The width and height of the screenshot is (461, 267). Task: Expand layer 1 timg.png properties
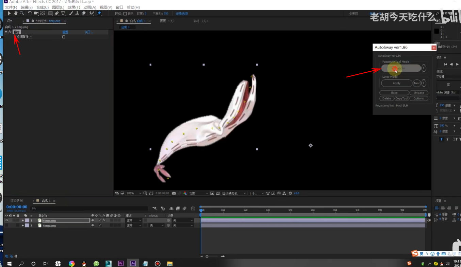click(x=23, y=220)
